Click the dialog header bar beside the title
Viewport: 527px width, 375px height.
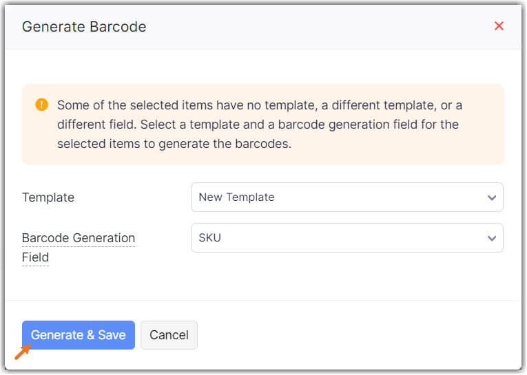[310, 27]
